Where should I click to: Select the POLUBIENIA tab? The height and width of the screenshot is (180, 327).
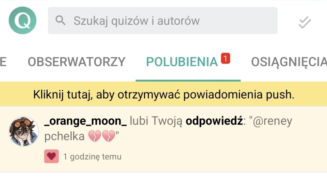click(182, 62)
